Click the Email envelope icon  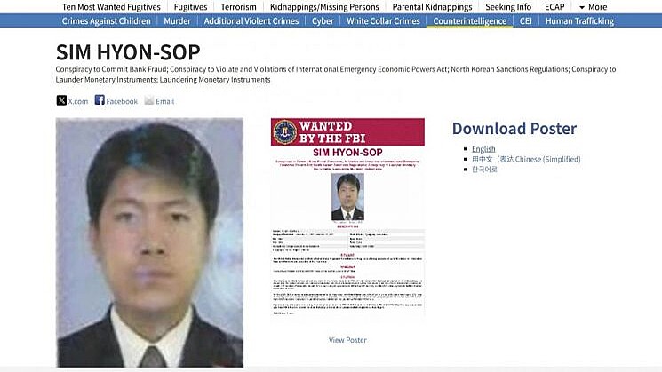[x=149, y=100]
